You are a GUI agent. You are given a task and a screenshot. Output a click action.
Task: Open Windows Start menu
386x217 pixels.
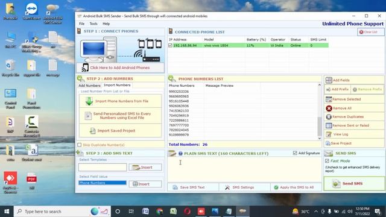pos(7,212)
